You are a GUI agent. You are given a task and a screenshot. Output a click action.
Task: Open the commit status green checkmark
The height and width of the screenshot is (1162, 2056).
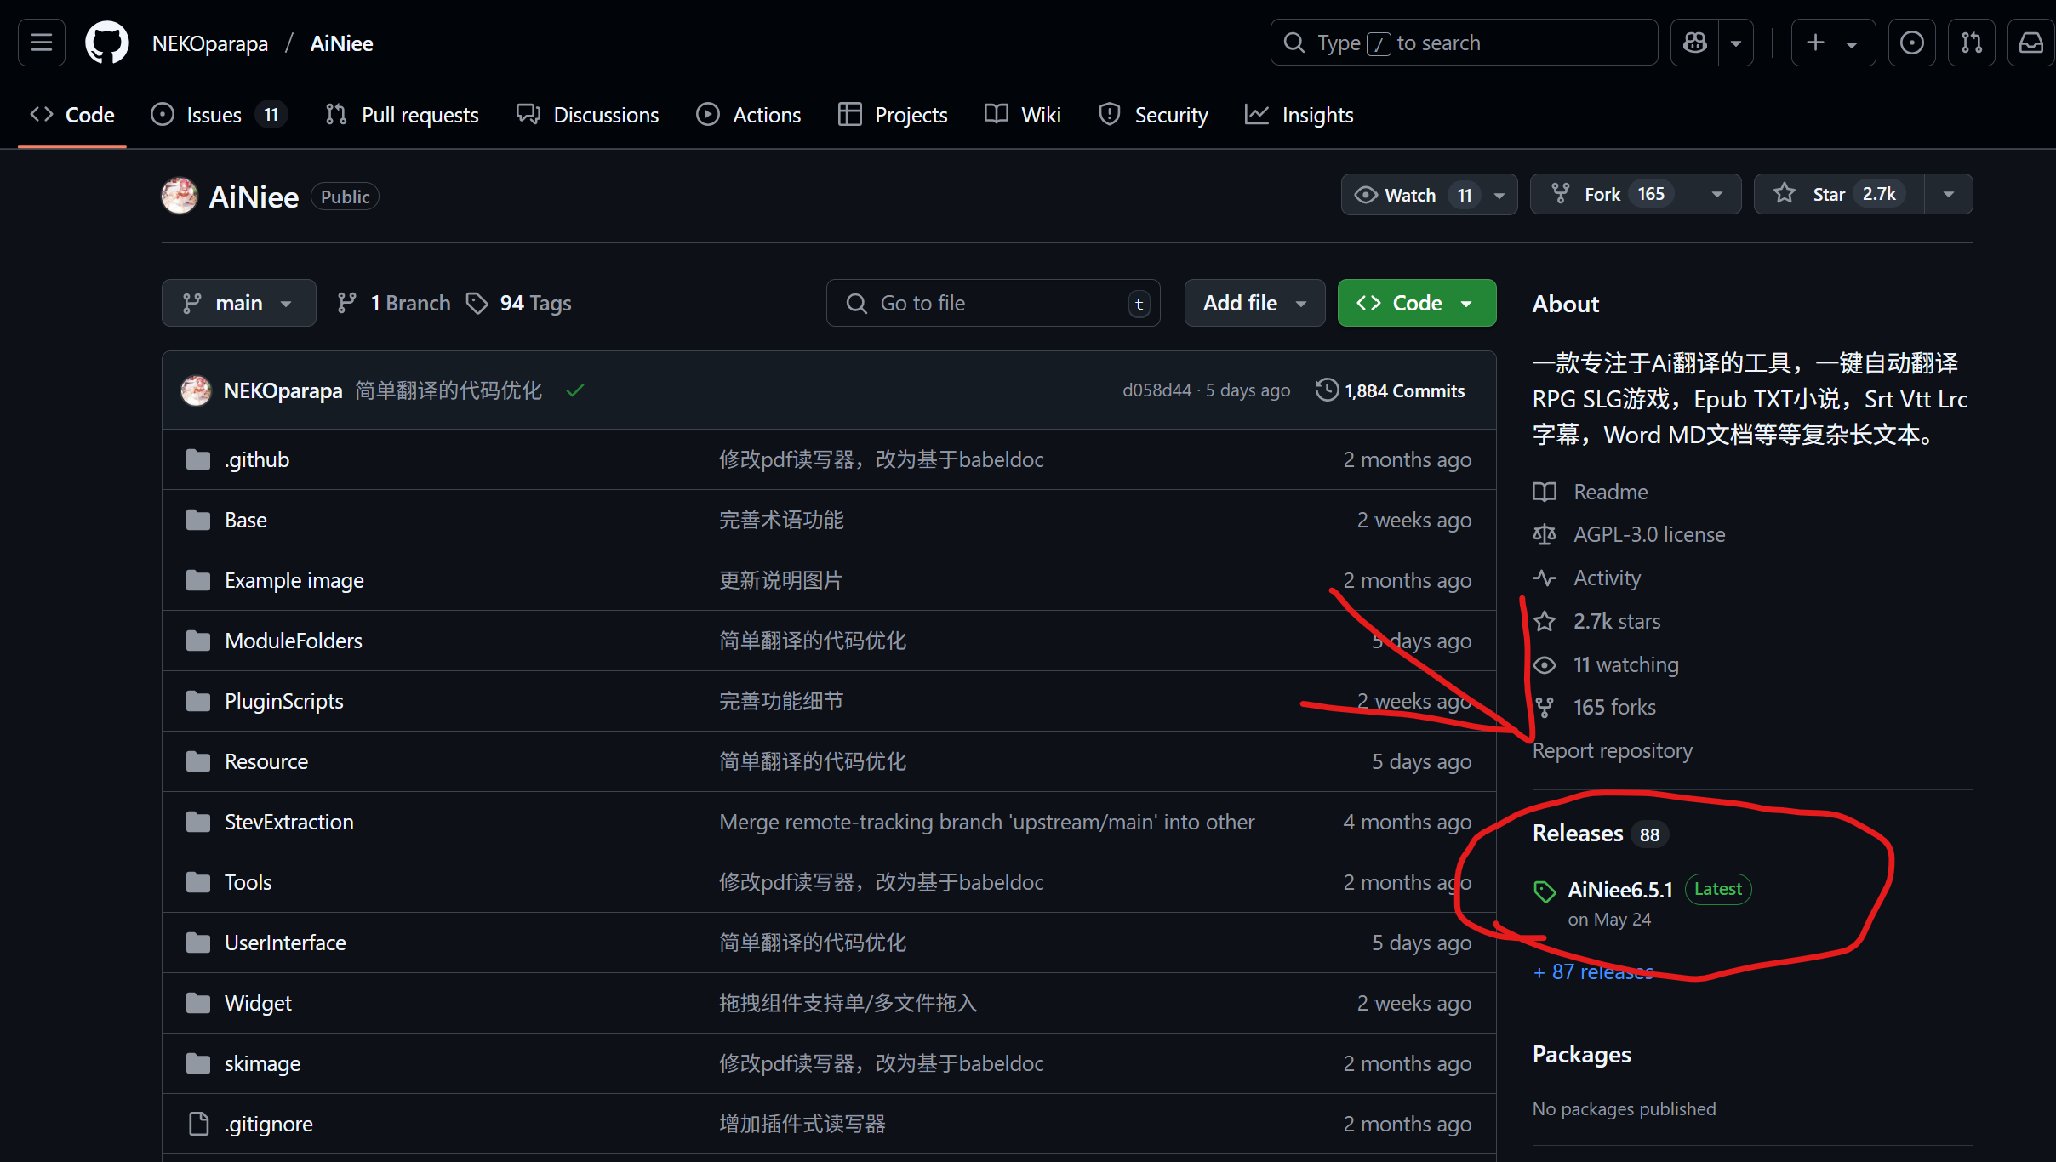coord(575,390)
